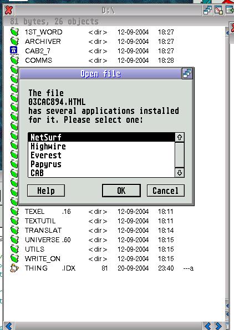This screenshot has height=330, width=234.
Task: Click the left arrow beside bottom-right scroll arrow
Action: click(x=208, y=326)
